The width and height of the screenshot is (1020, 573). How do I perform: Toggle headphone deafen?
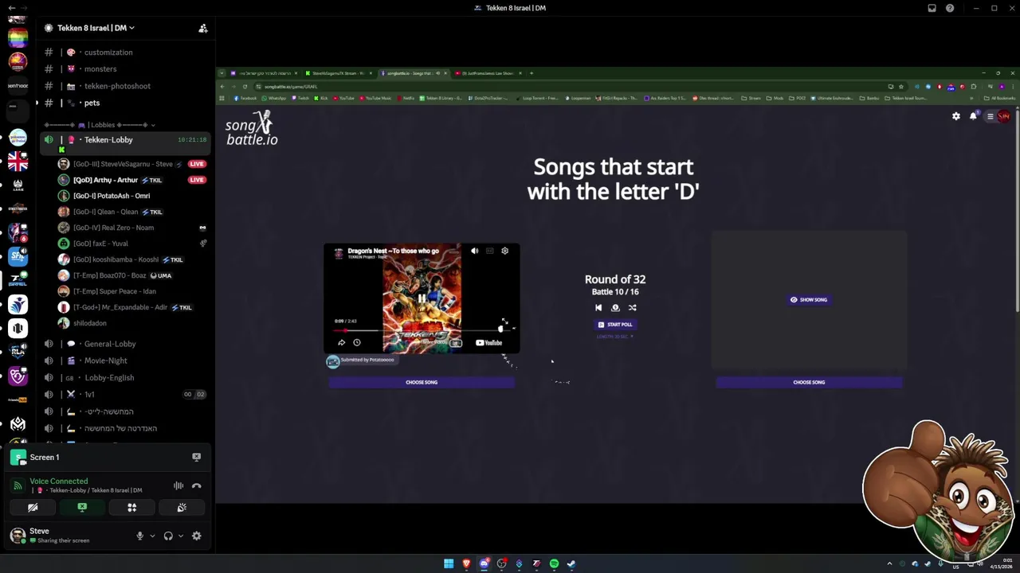168,536
